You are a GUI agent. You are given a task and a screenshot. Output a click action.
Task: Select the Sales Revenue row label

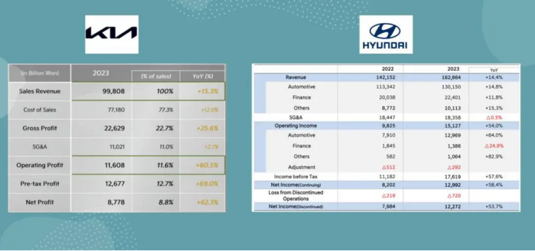39,91
